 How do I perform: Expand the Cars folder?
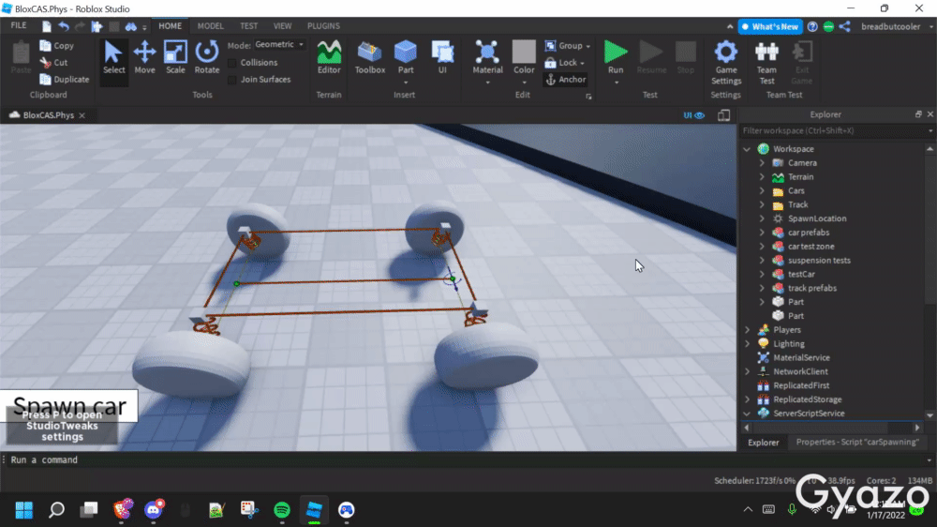click(762, 190)
